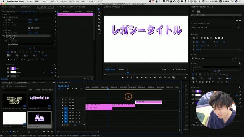Toggle V1 track targeting in timeline
Viewport: 244px width, 137px height.
pyautogui.click(x=66, y=108)
